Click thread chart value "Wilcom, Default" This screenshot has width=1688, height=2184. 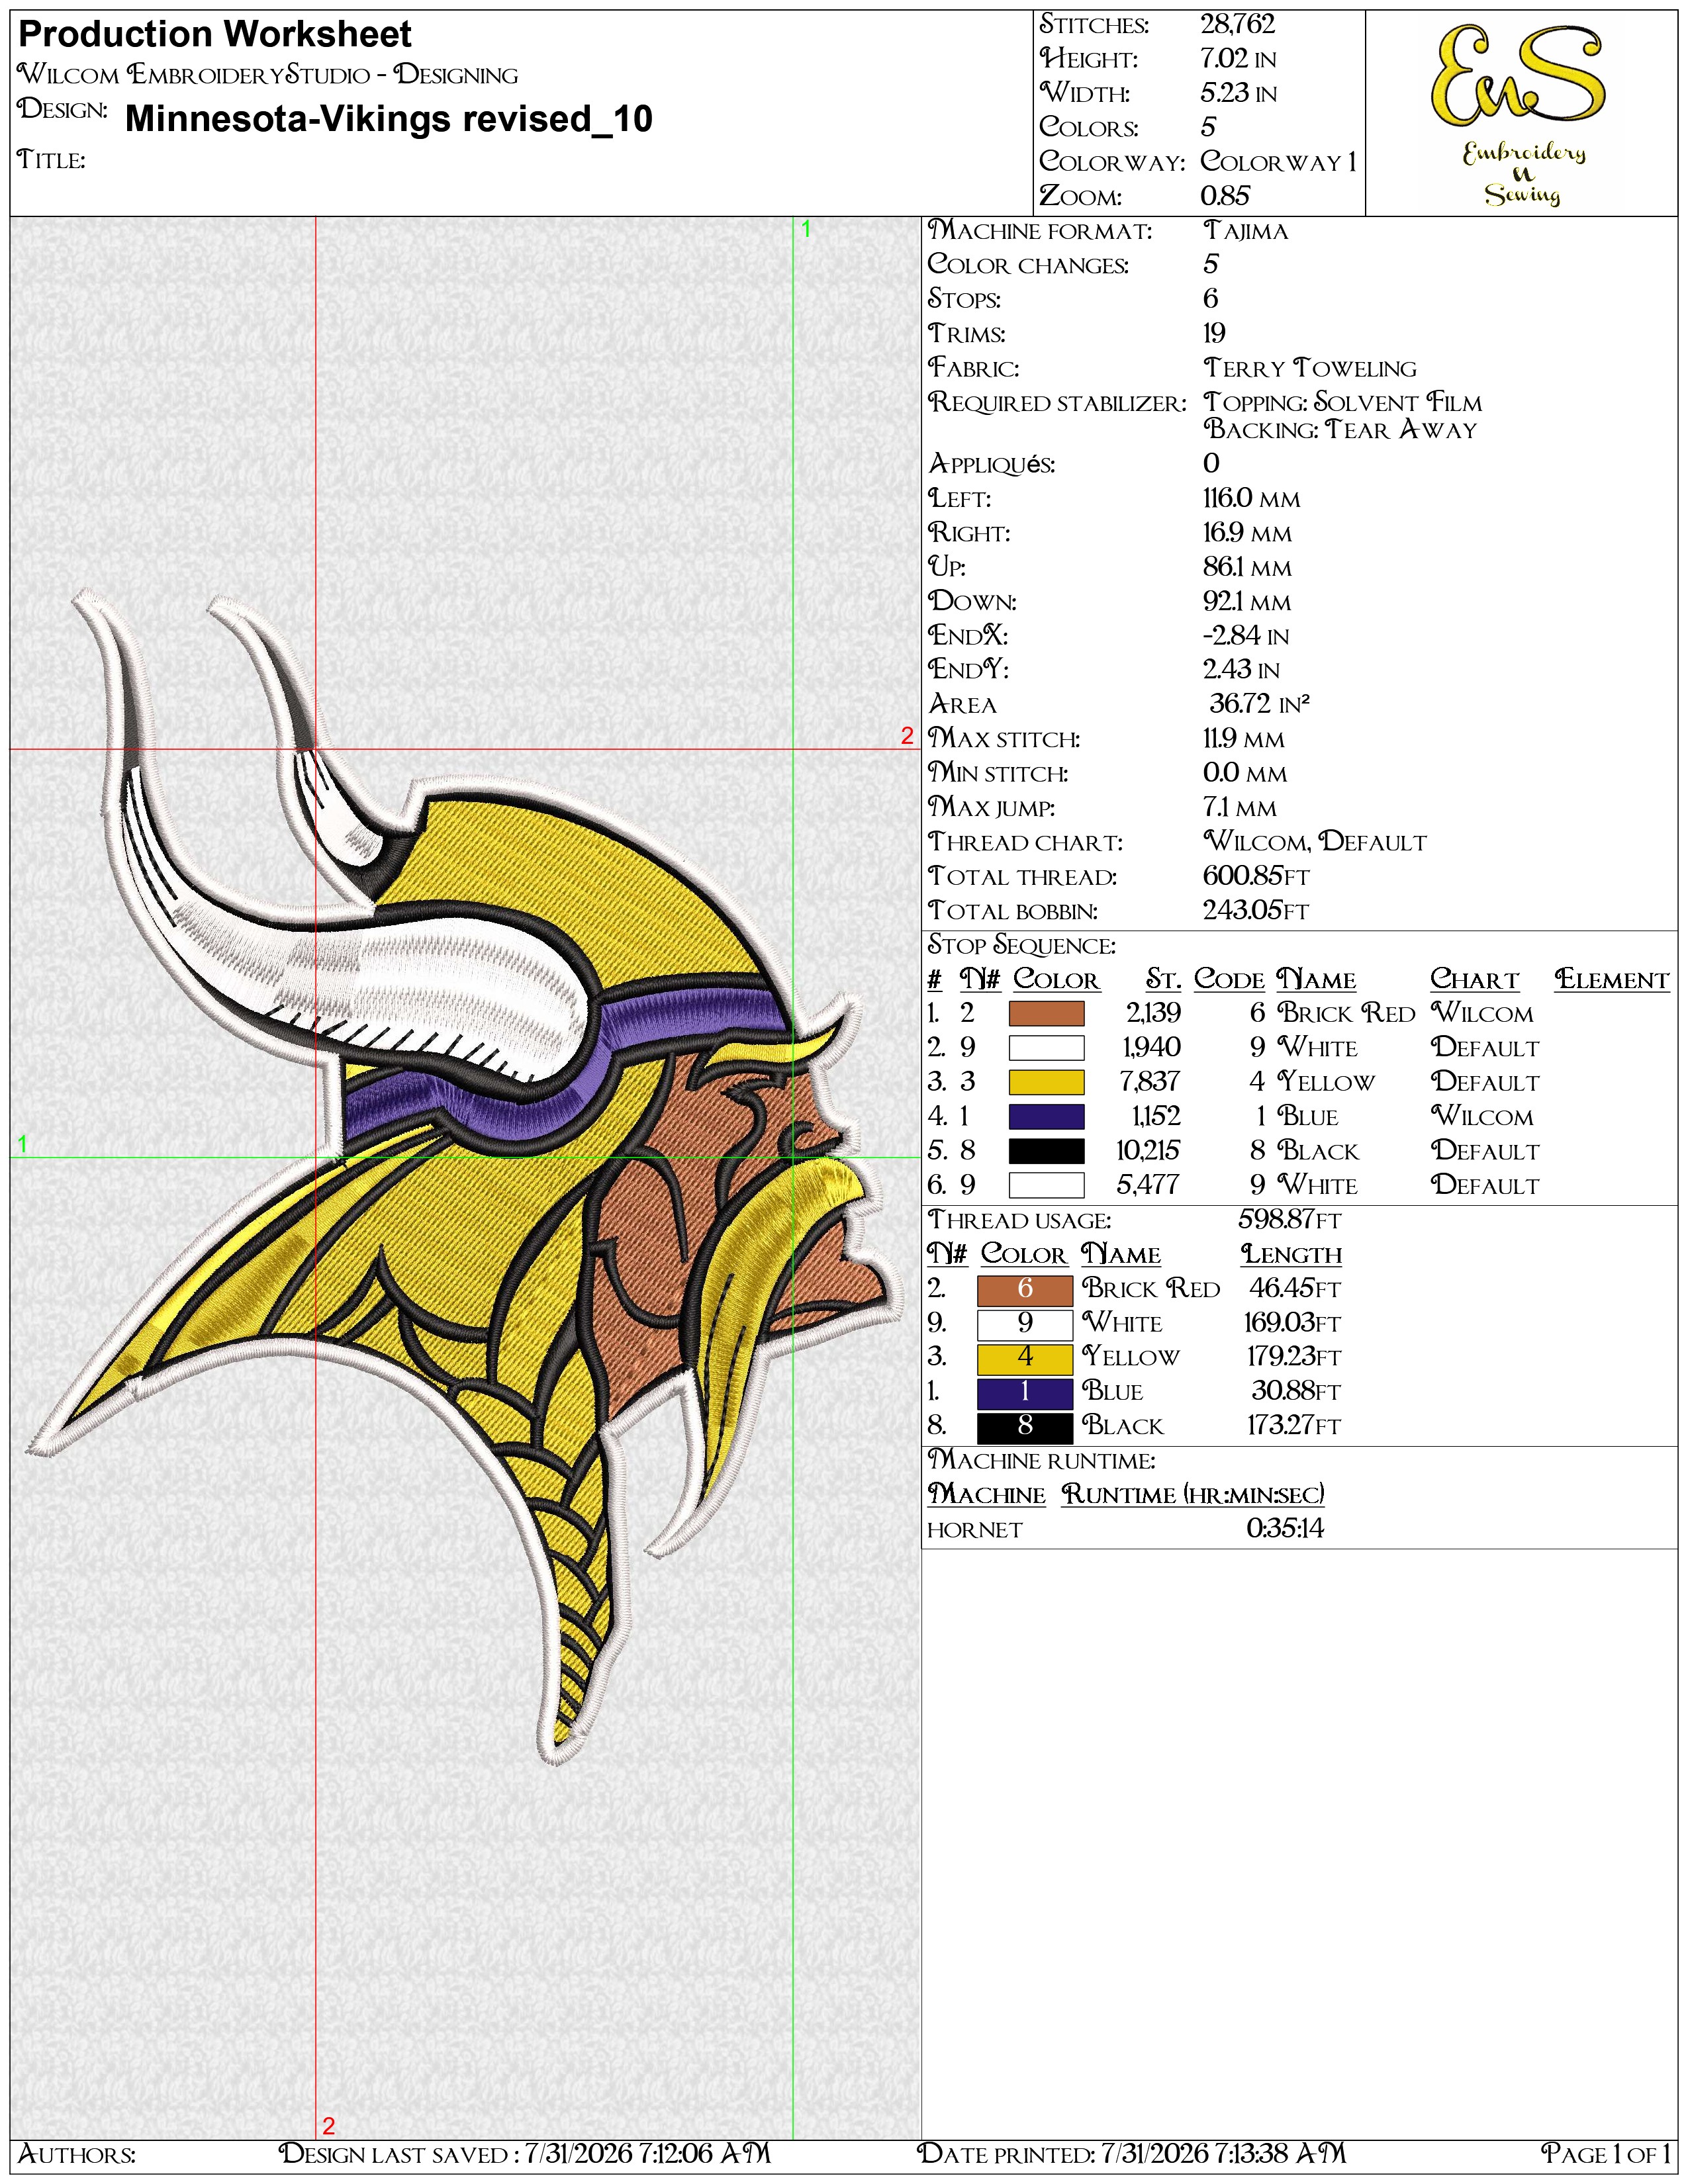click(1315, 843)
